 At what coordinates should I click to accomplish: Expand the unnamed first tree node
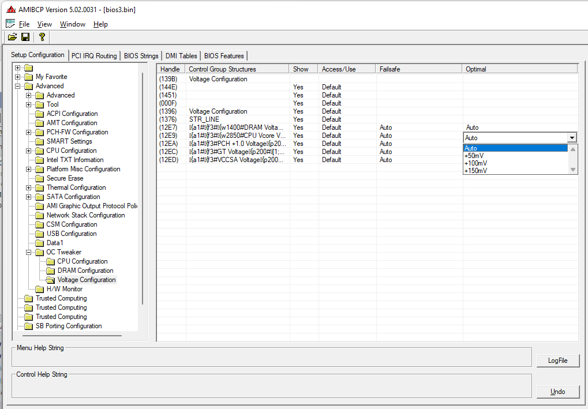pos(18,68)
